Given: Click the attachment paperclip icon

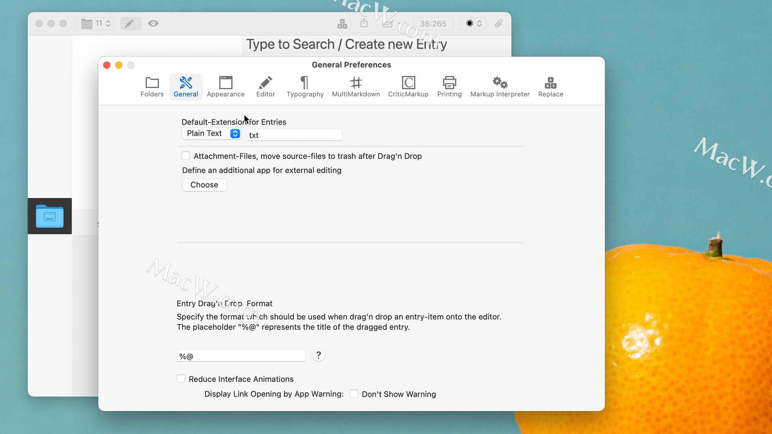Looking at the screenshot, I should tap(499, 23).
